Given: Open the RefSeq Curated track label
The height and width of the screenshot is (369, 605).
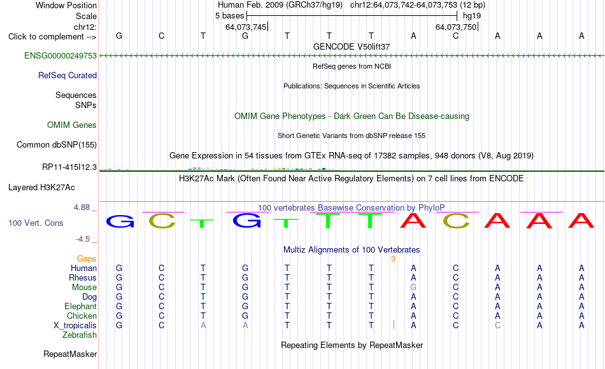Looking at the screenshot, I should point(67,75).
